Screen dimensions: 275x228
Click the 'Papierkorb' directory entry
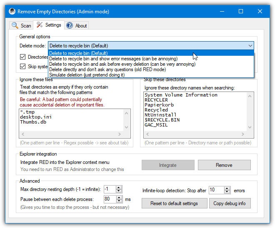[159, 105]
